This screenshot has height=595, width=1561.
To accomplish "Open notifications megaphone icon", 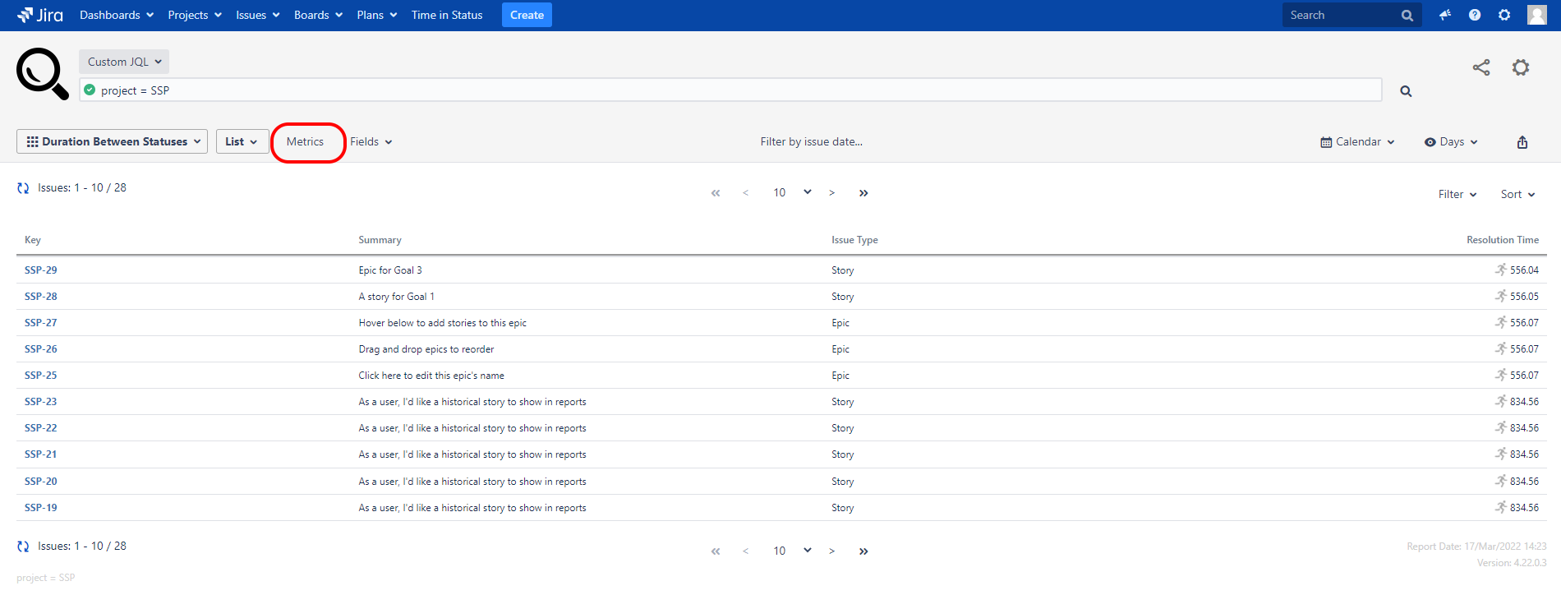I will click(x=1444, y=15).
